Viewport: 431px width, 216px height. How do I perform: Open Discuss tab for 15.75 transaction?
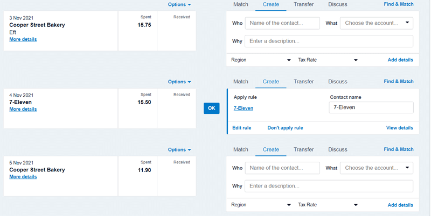click(x=338, y=4)
